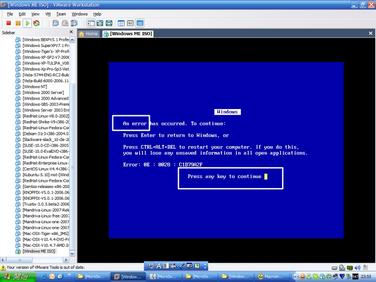Click the 'A' input mode icon on language bar

pos(159,266)
